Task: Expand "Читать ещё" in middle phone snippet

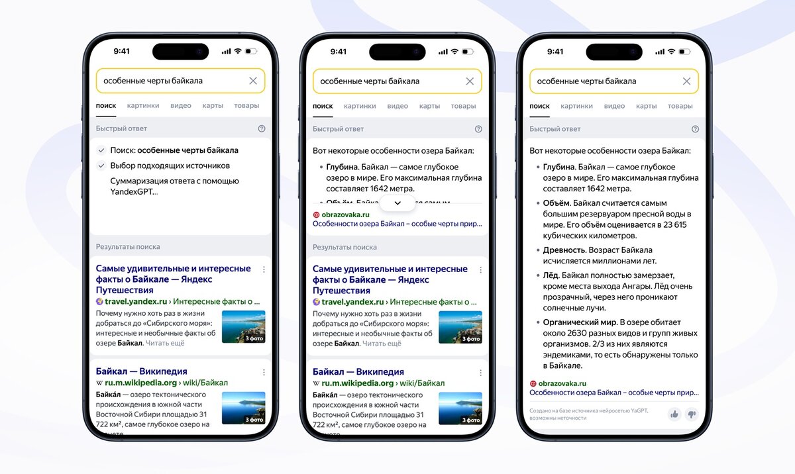Action: [x=382, y=344]
